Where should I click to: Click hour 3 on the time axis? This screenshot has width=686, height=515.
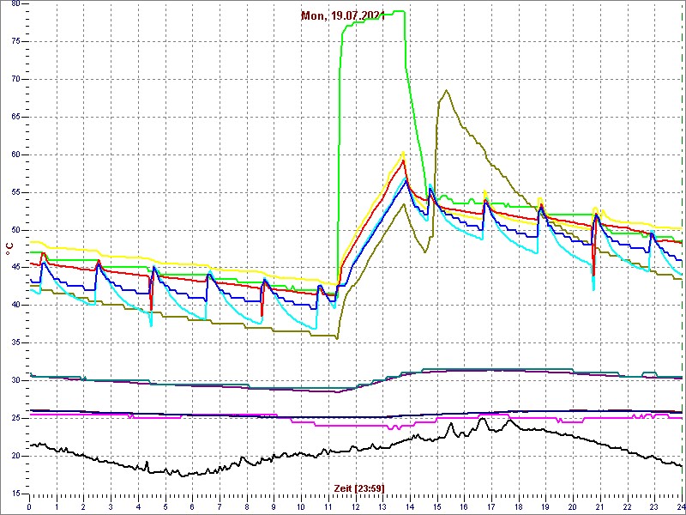click(x=111, y=506)
